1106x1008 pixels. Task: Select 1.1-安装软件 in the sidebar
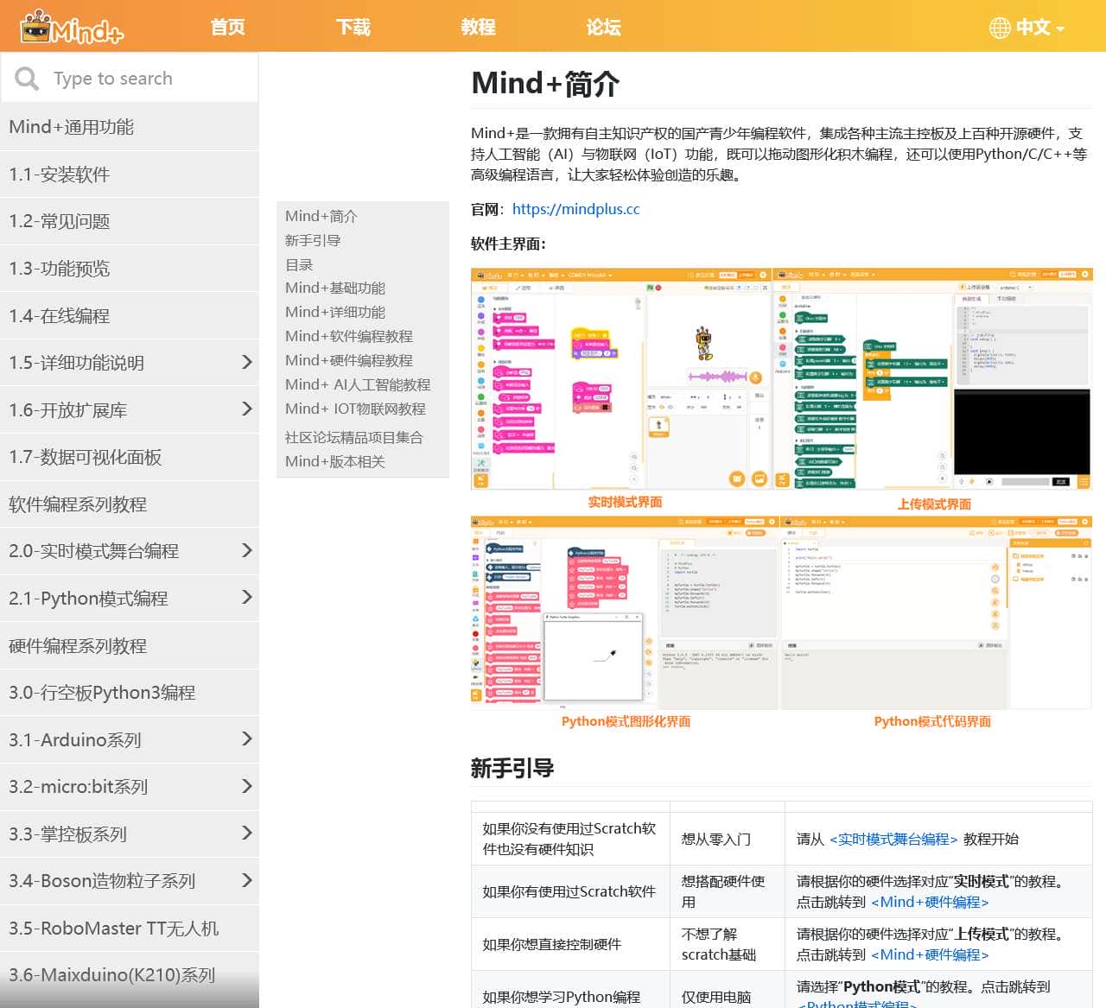(x=60, y=174)
